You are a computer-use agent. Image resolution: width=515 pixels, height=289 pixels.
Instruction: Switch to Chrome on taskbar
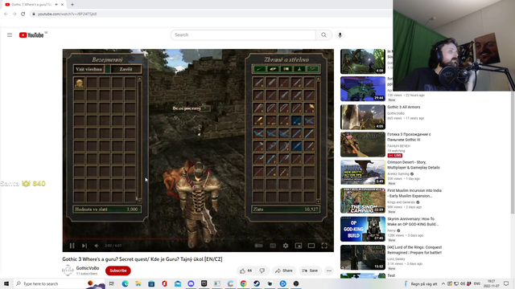(x=243, y=283)
